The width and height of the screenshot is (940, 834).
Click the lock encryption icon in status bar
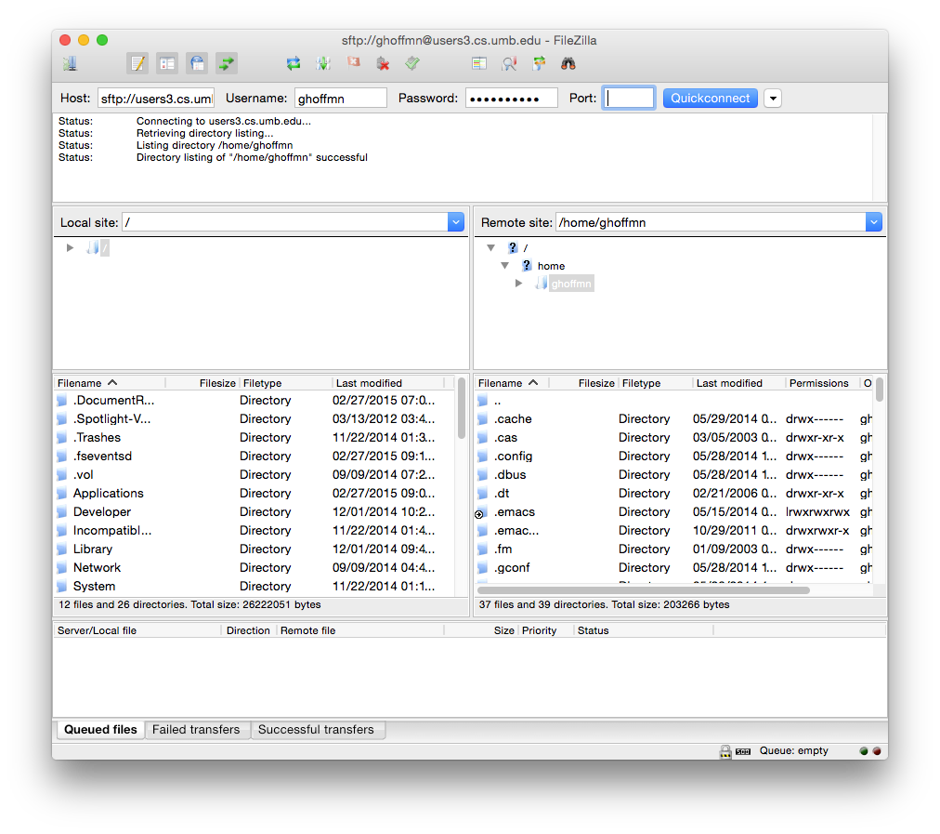tap(725, 751)
